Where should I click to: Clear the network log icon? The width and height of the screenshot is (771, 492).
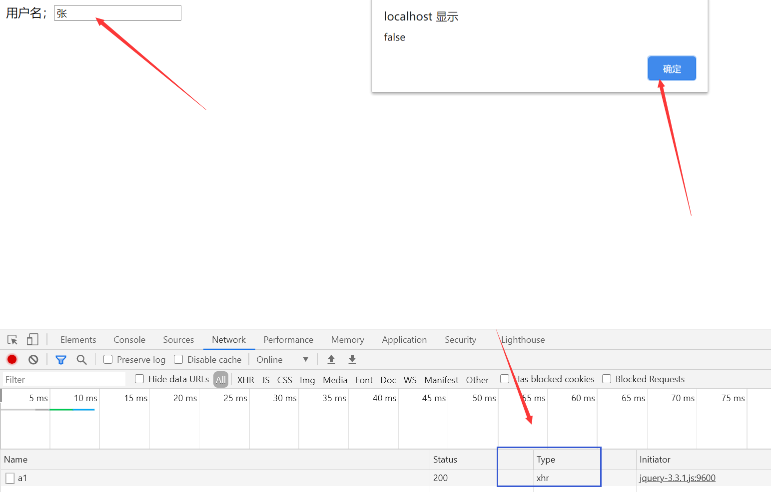click(x=33, y=359)
